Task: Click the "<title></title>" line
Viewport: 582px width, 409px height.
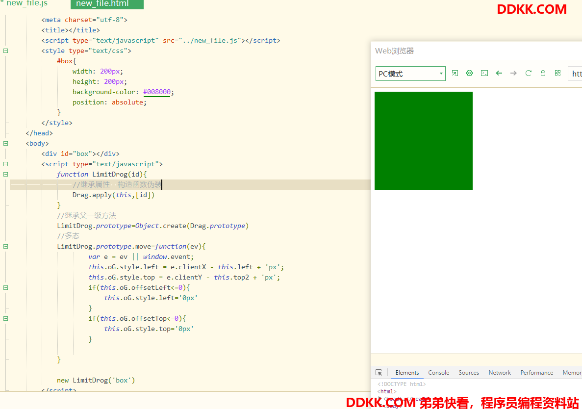Action: click(x=71, y=30)
